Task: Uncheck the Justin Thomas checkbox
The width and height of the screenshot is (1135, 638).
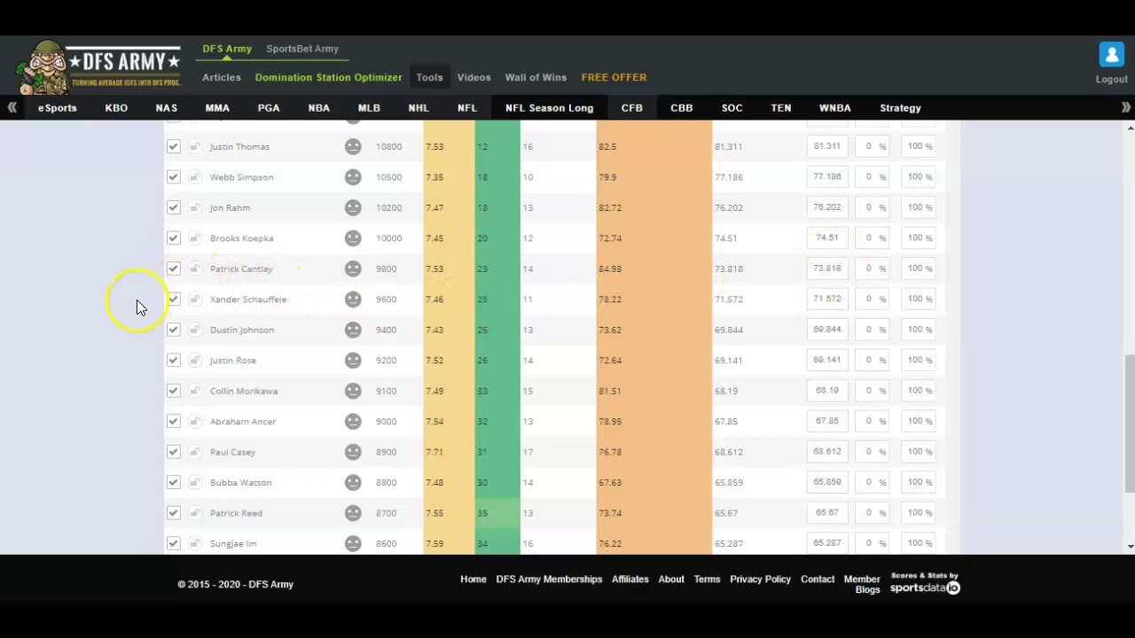Action: coord(173,146)
